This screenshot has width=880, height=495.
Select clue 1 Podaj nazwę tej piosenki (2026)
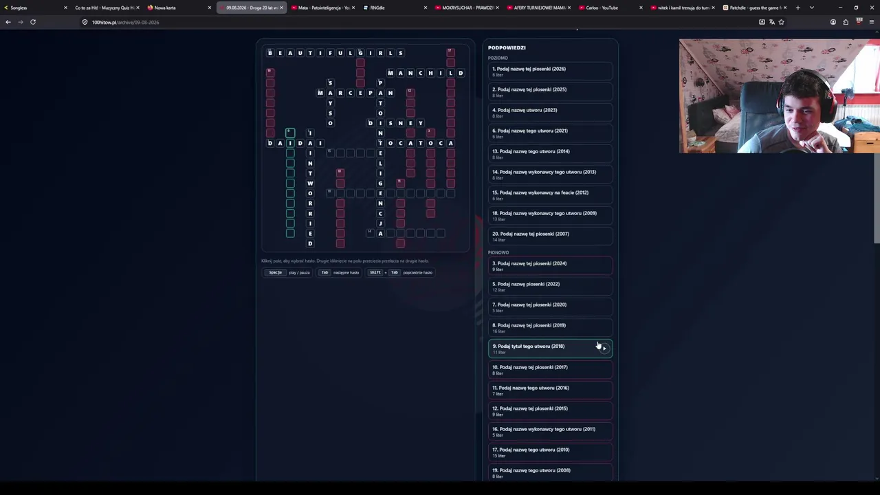(550, 71)
